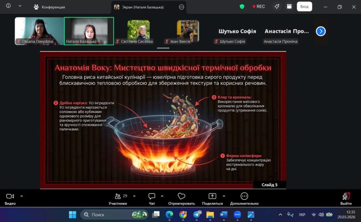Click the green encryption shield icon
361x222 pixels.
tap(242, 6)
